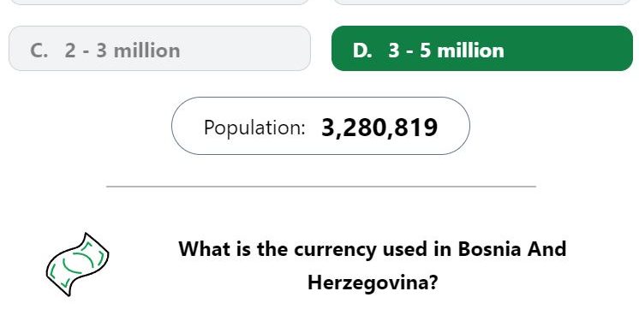Click the currency question about Bosnia And Herzegovina
Screen dimensions: 639x321
(x=372, y=265)
